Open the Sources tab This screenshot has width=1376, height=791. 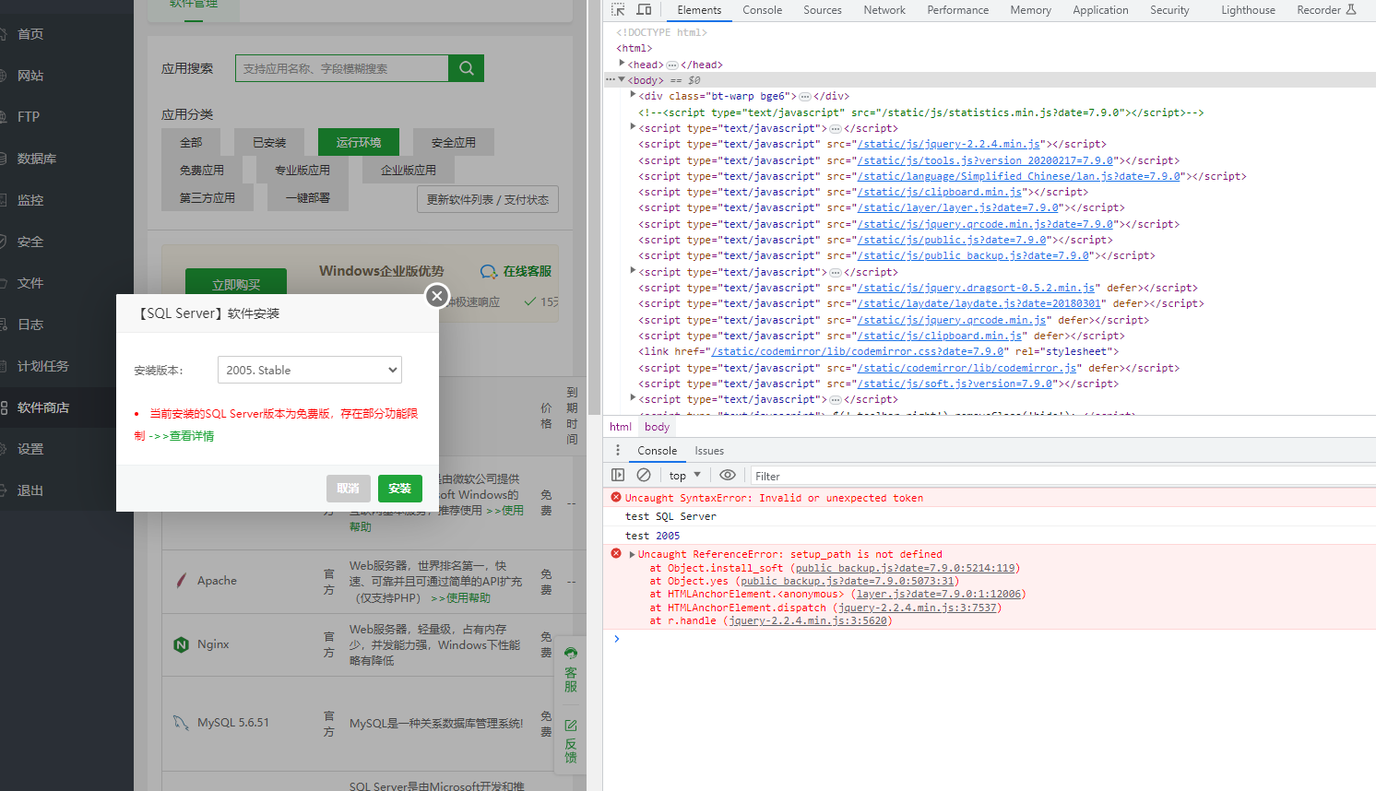pyautogui.click(x=822, y=10)
